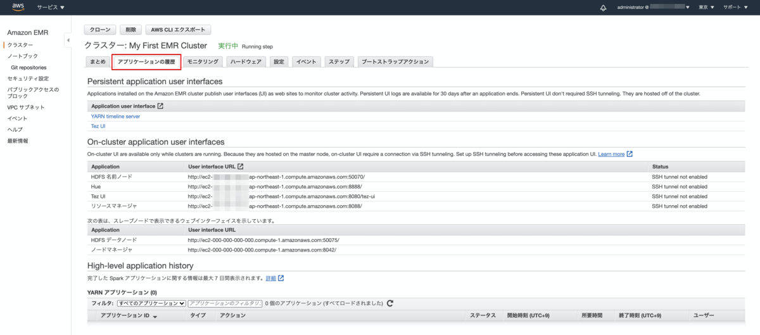The height and width of the screenshot is (335, 760).
Task: Click the 実行中 cluster status text
Action: point(228,46)
